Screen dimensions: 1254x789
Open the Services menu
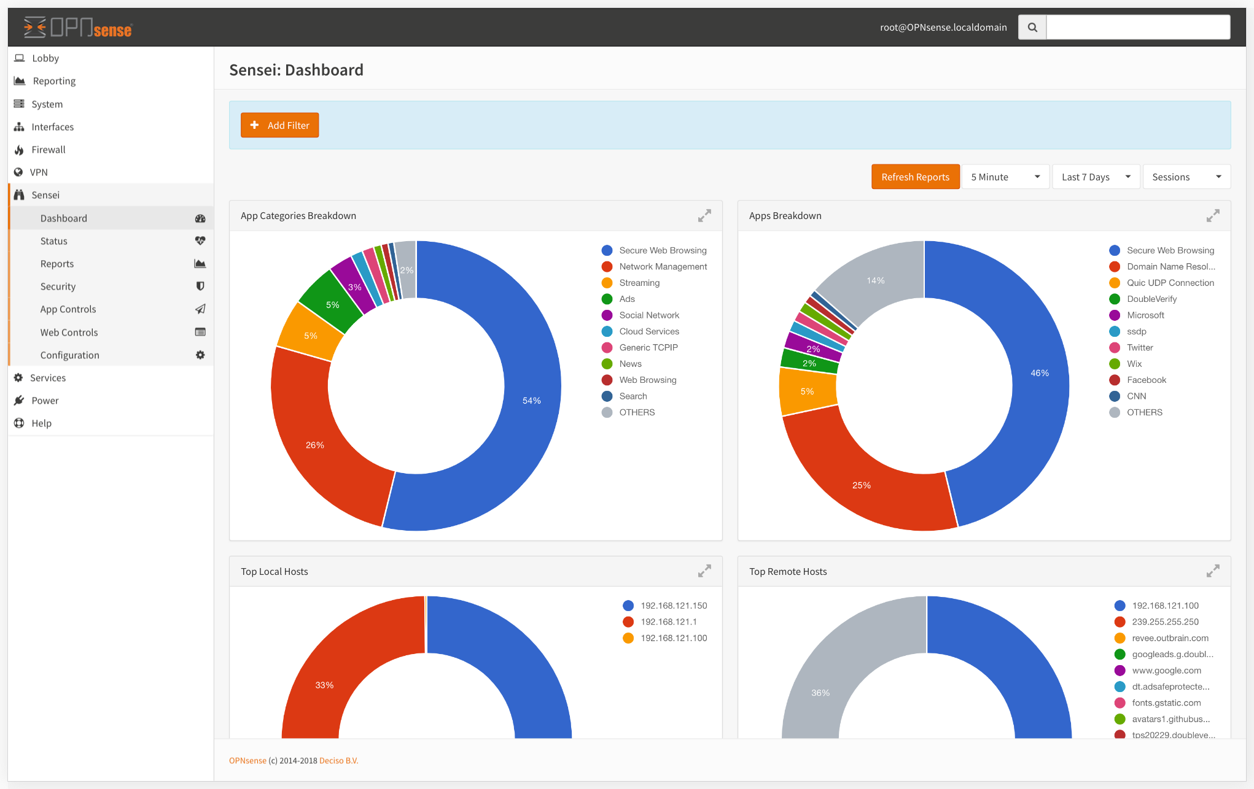click(x=111, y=377)
